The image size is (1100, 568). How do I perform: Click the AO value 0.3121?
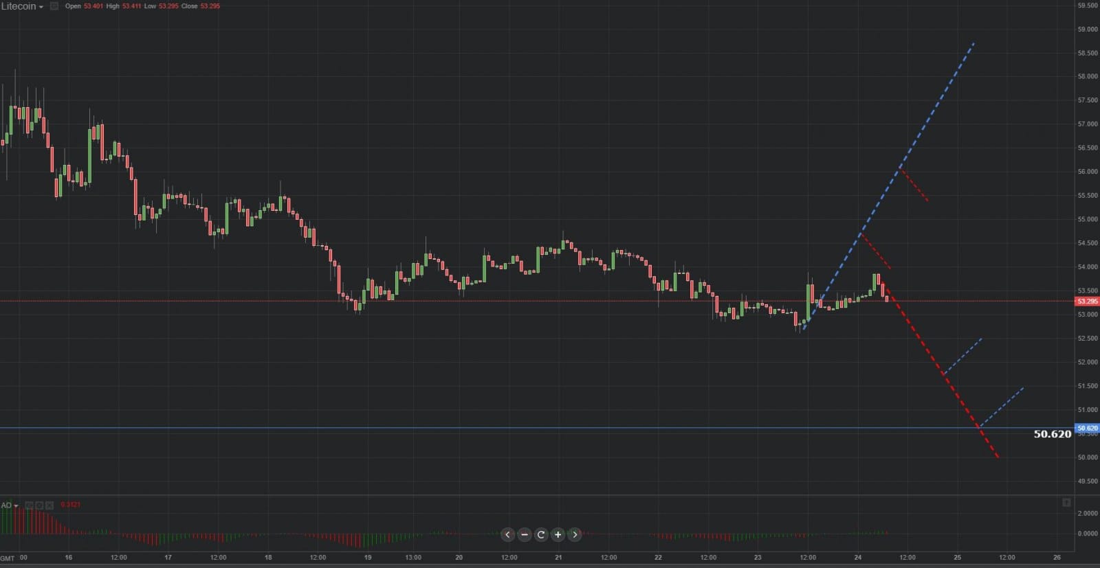click(71, 505)
